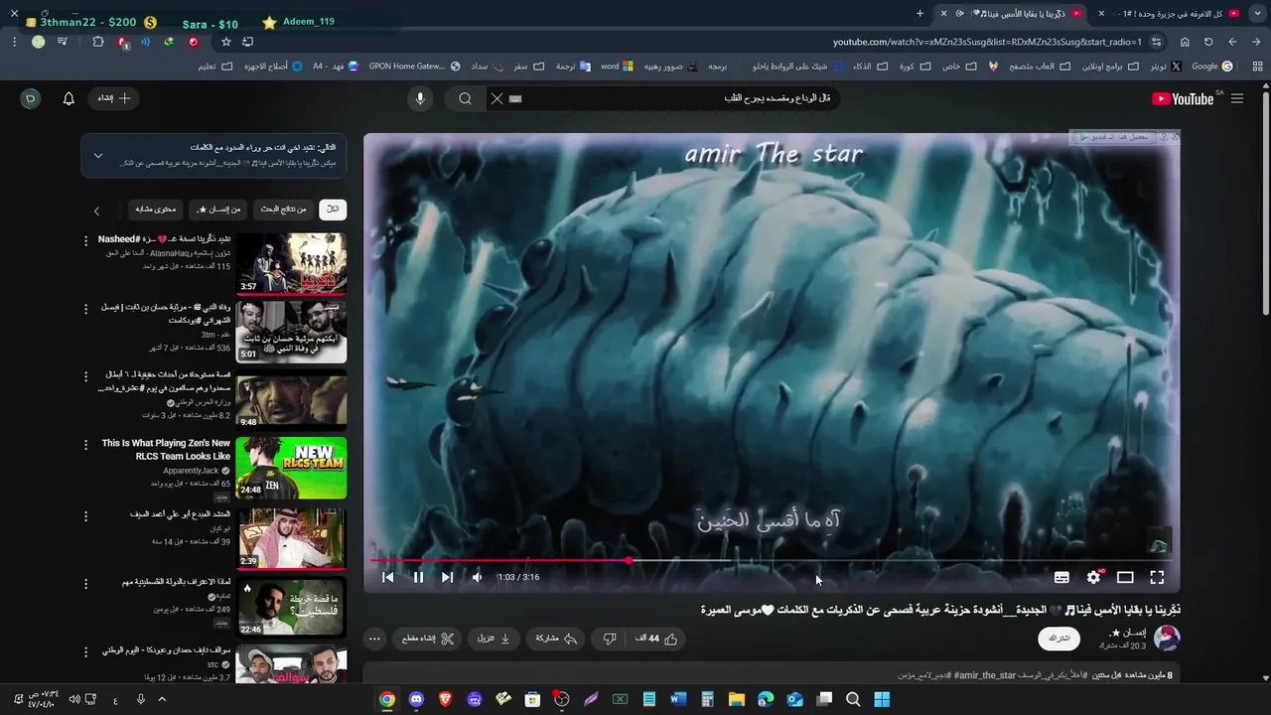This screenshot has height=715, width=1271.
Task: Open Discord from the taskbar
Action: (416, 699)
